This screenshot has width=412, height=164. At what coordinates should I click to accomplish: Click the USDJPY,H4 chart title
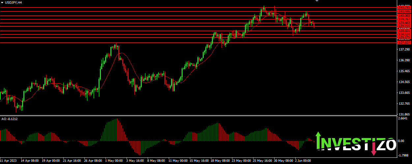[13, 2]
